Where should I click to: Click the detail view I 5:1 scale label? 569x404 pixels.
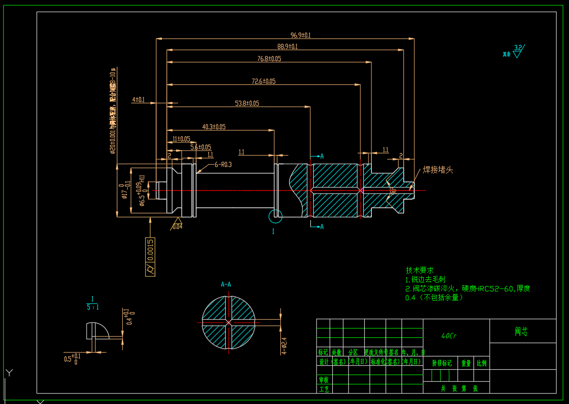92,303
